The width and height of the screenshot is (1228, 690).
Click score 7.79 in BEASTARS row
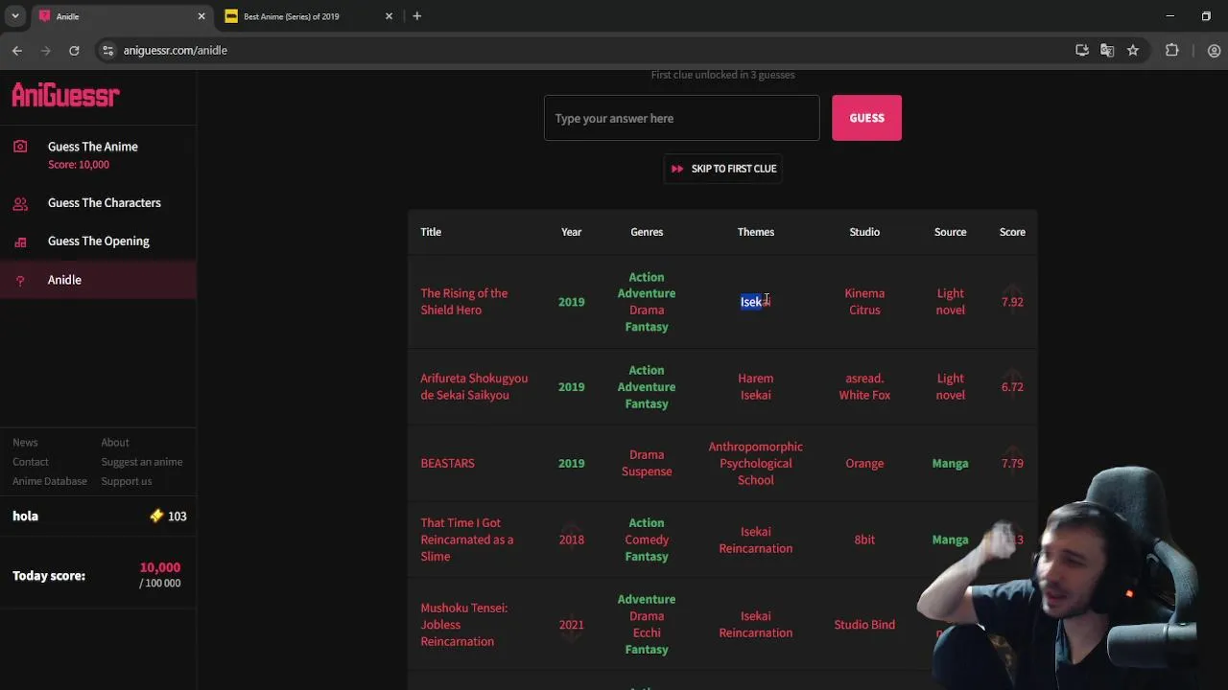(1012, 464)
